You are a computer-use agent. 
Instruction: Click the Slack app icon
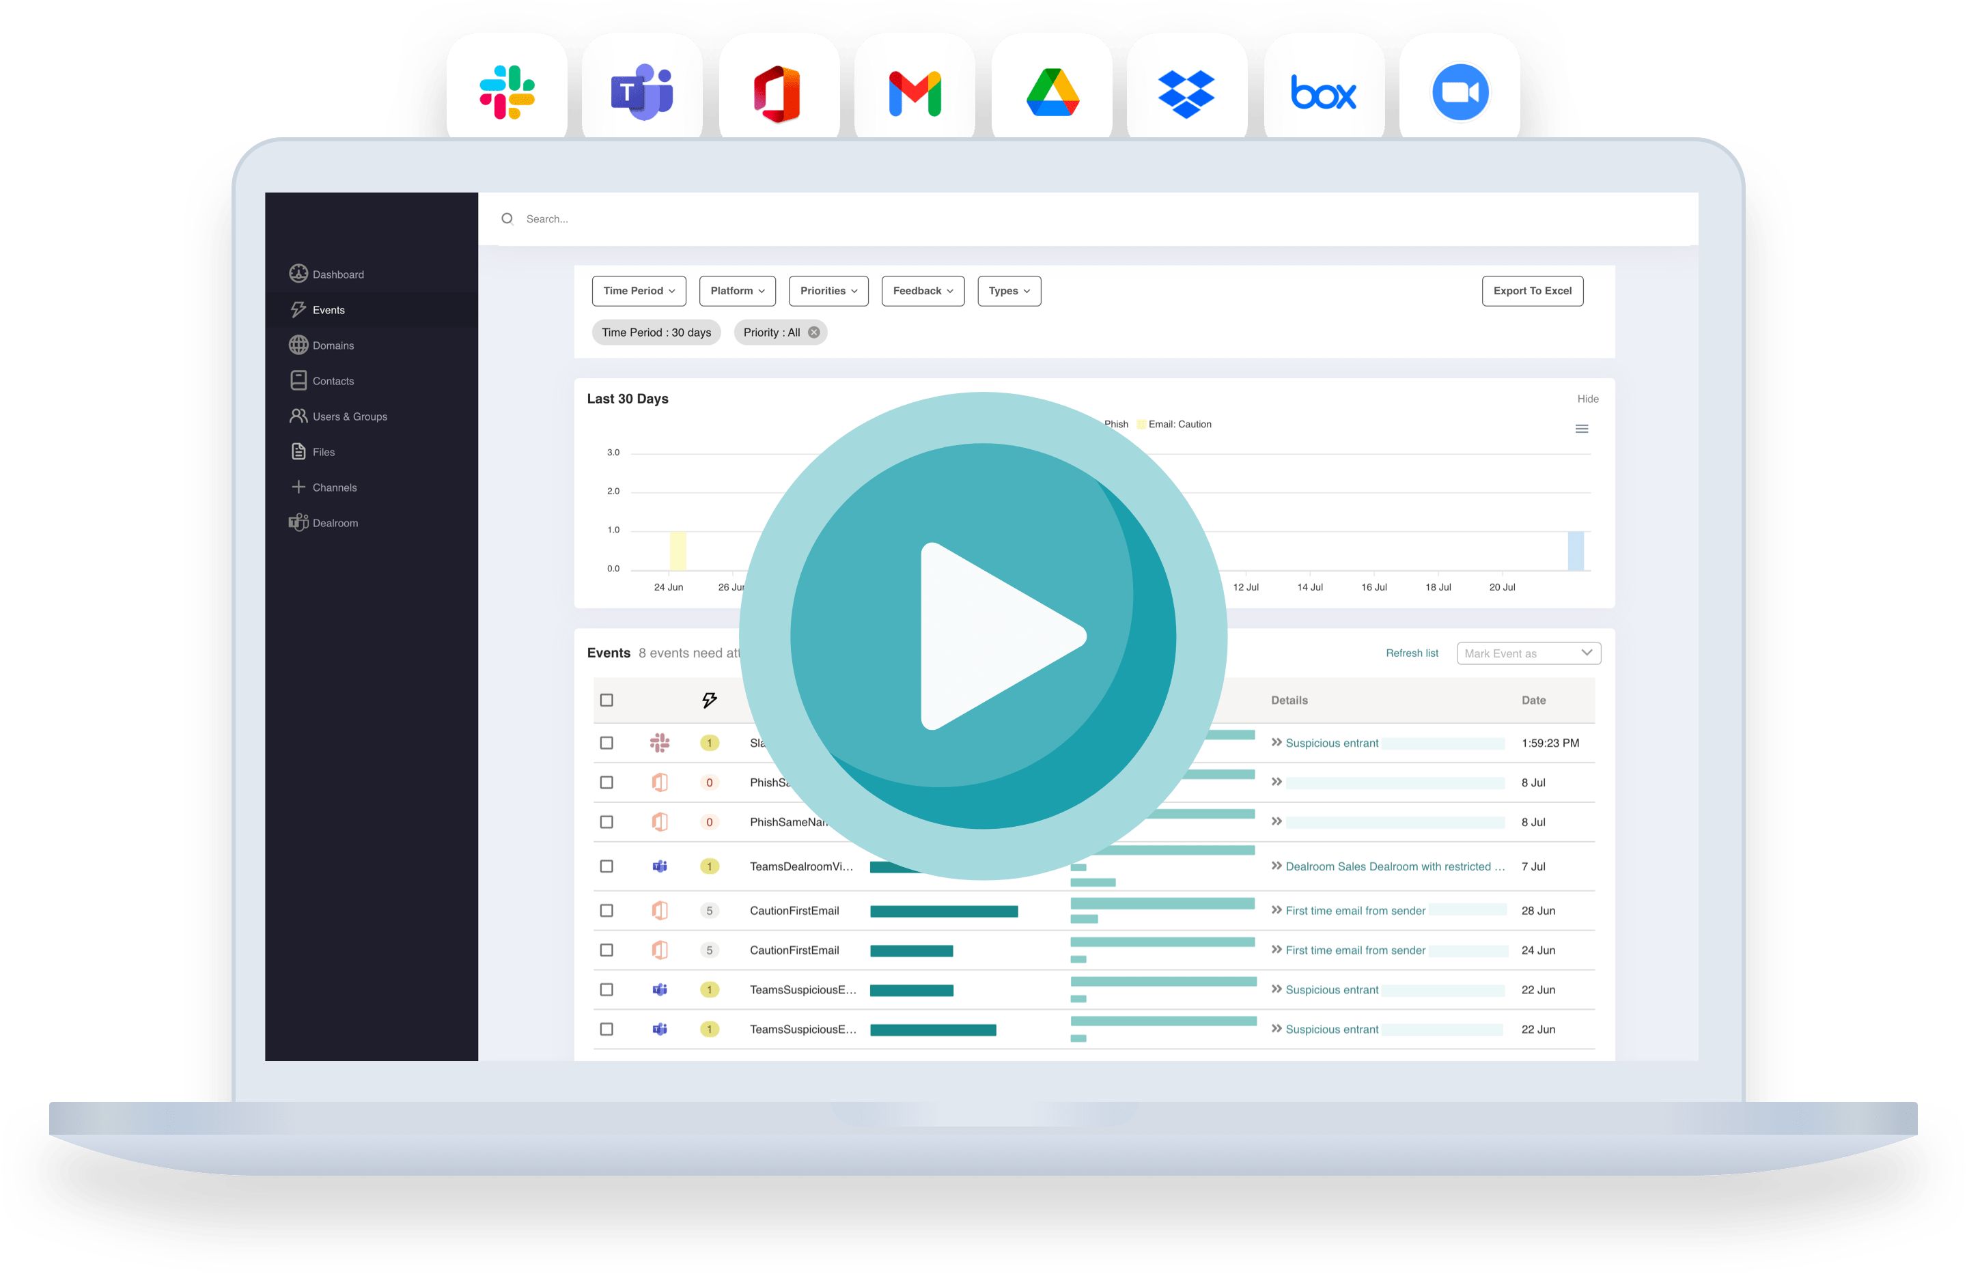507,93
